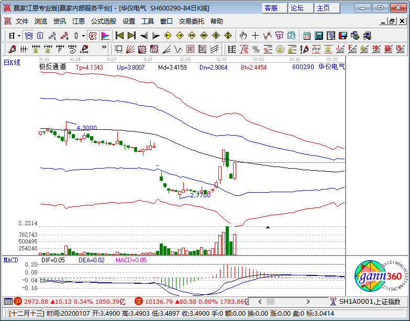The height and width of the screenshot is (321, 410).
Task: Step back with the left triangle icon
Action: tap(144, 36)
